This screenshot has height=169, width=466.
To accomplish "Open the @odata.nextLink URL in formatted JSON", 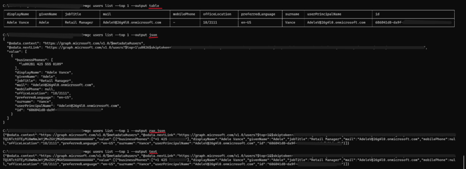I will (235, 47).
